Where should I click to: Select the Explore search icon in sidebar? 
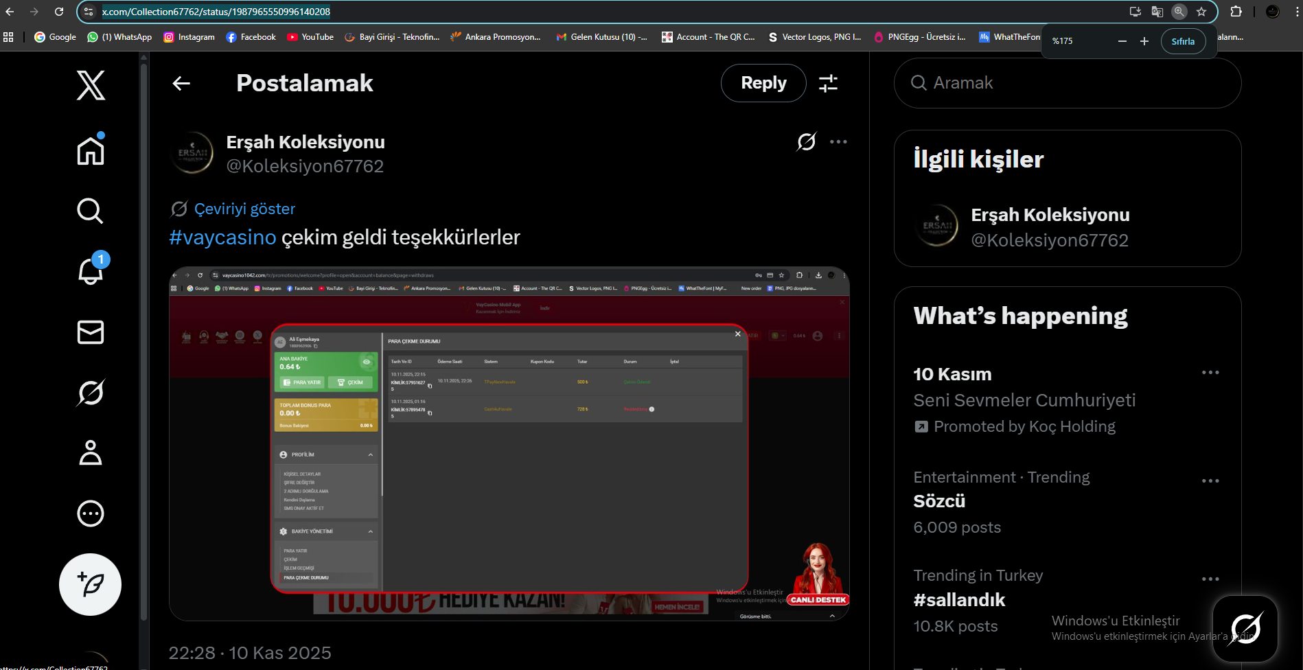pos(90,211)
